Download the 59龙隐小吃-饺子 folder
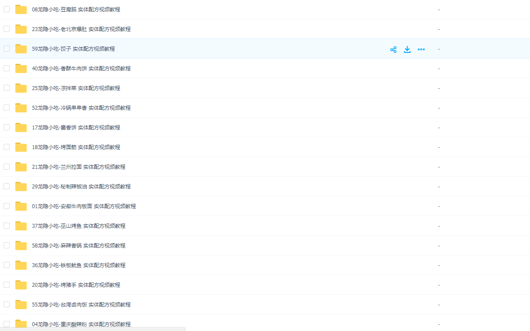 pyautogui.click(x=407, y=49)
